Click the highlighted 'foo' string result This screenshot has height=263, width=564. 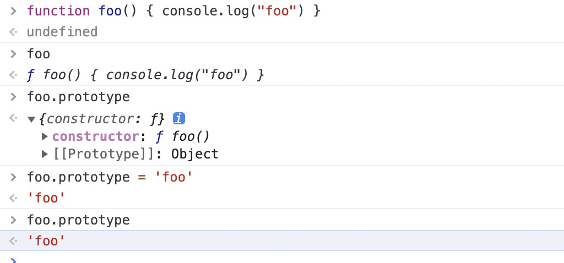click(46, 241)
